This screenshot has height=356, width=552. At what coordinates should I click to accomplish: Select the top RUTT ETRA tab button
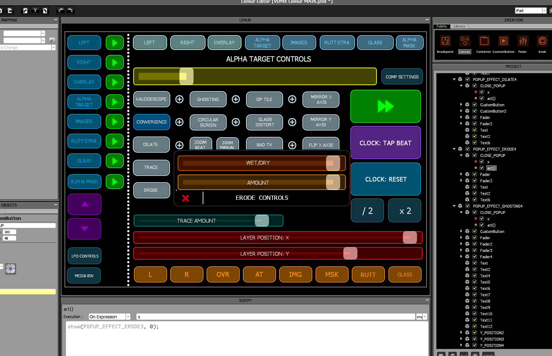[337, 43]
